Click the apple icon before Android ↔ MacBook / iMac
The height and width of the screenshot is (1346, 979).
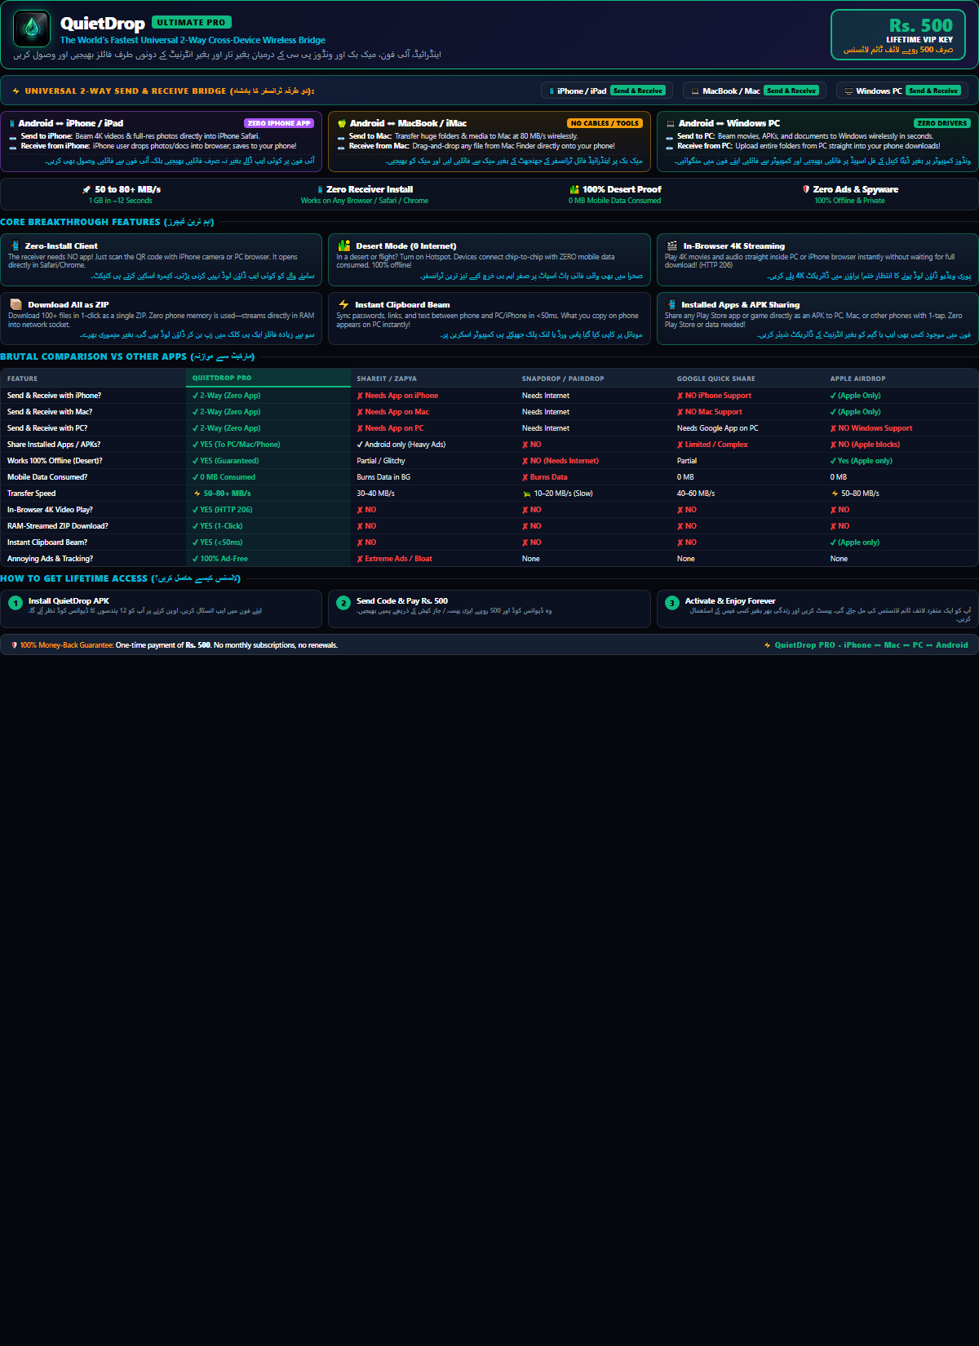click(342, 124)
